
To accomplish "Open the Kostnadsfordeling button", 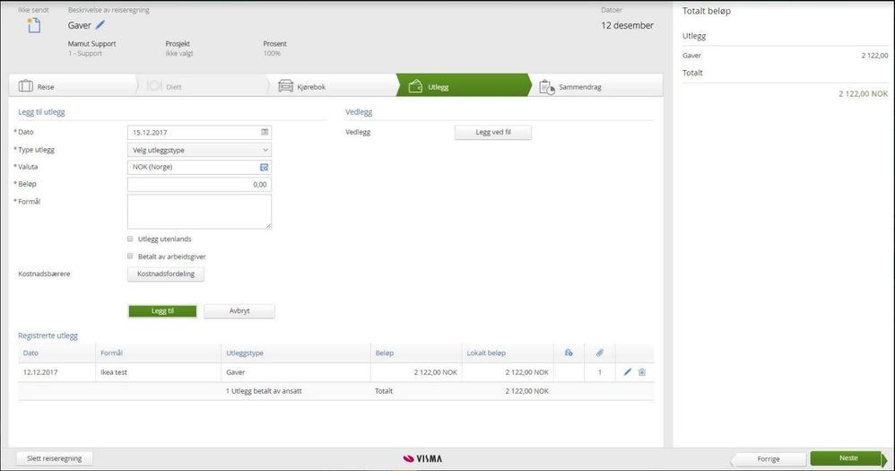I will tap(166, 274).
